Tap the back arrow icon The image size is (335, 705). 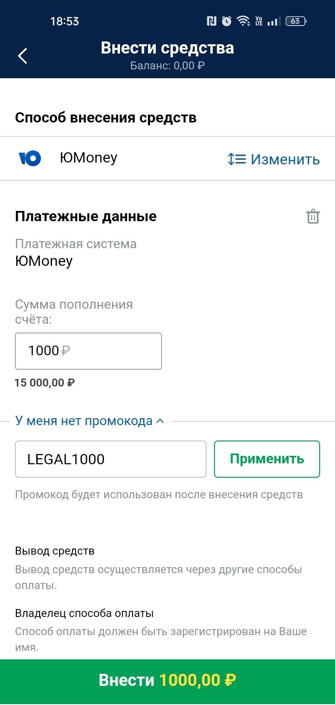point(22,56)
